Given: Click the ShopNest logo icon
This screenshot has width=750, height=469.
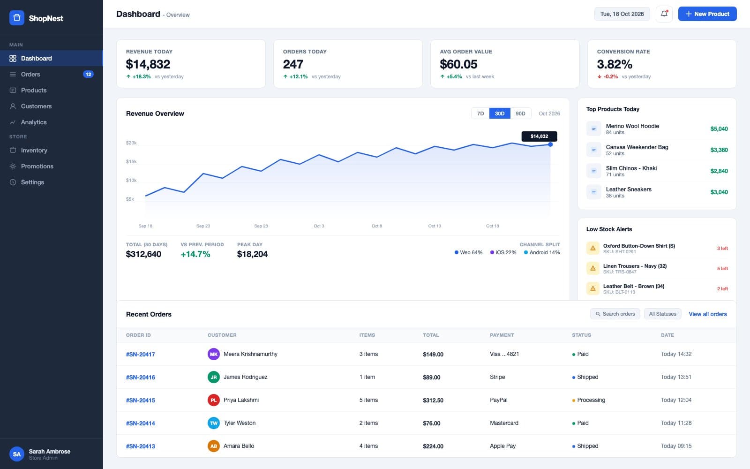Looking at the screenshot, I should 17,18.
